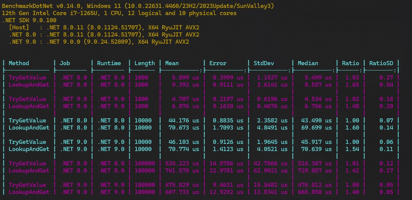Click error value 9.4631 us
Screen dimensions: 412x200
click(228, 185)
